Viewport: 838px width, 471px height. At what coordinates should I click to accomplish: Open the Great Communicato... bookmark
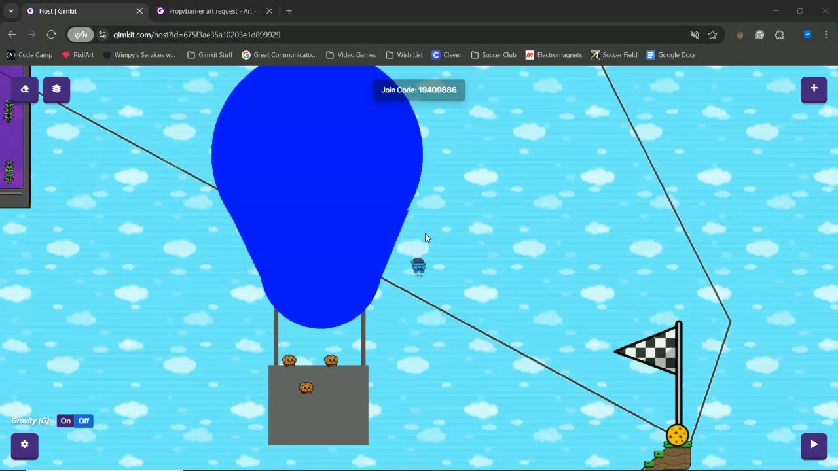tap(279, 55)
